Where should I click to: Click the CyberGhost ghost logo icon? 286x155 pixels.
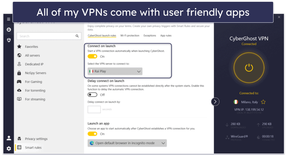[9, 30]
